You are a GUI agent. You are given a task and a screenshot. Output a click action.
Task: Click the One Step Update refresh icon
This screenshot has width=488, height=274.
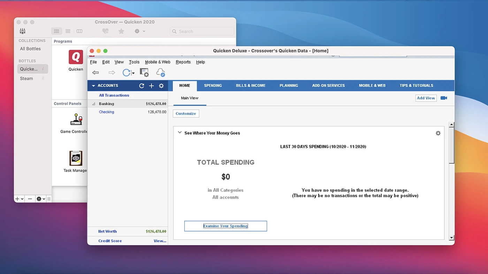pos(126,73)
